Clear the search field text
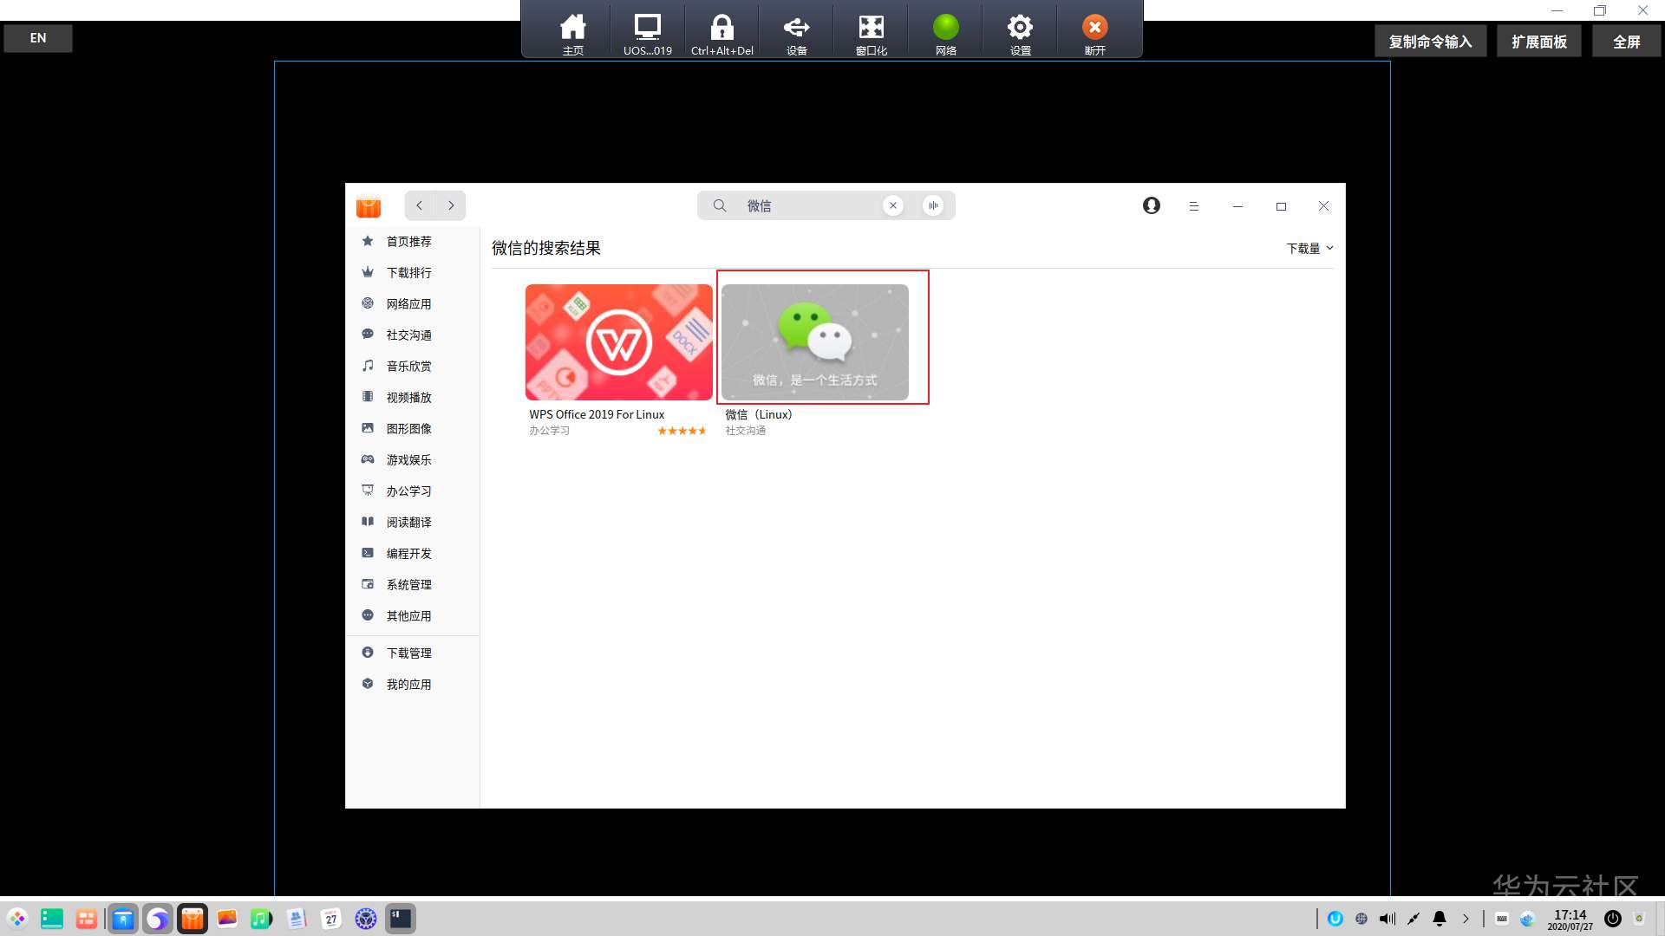This screenshot has width=1665, height=936. pos(893,205)
